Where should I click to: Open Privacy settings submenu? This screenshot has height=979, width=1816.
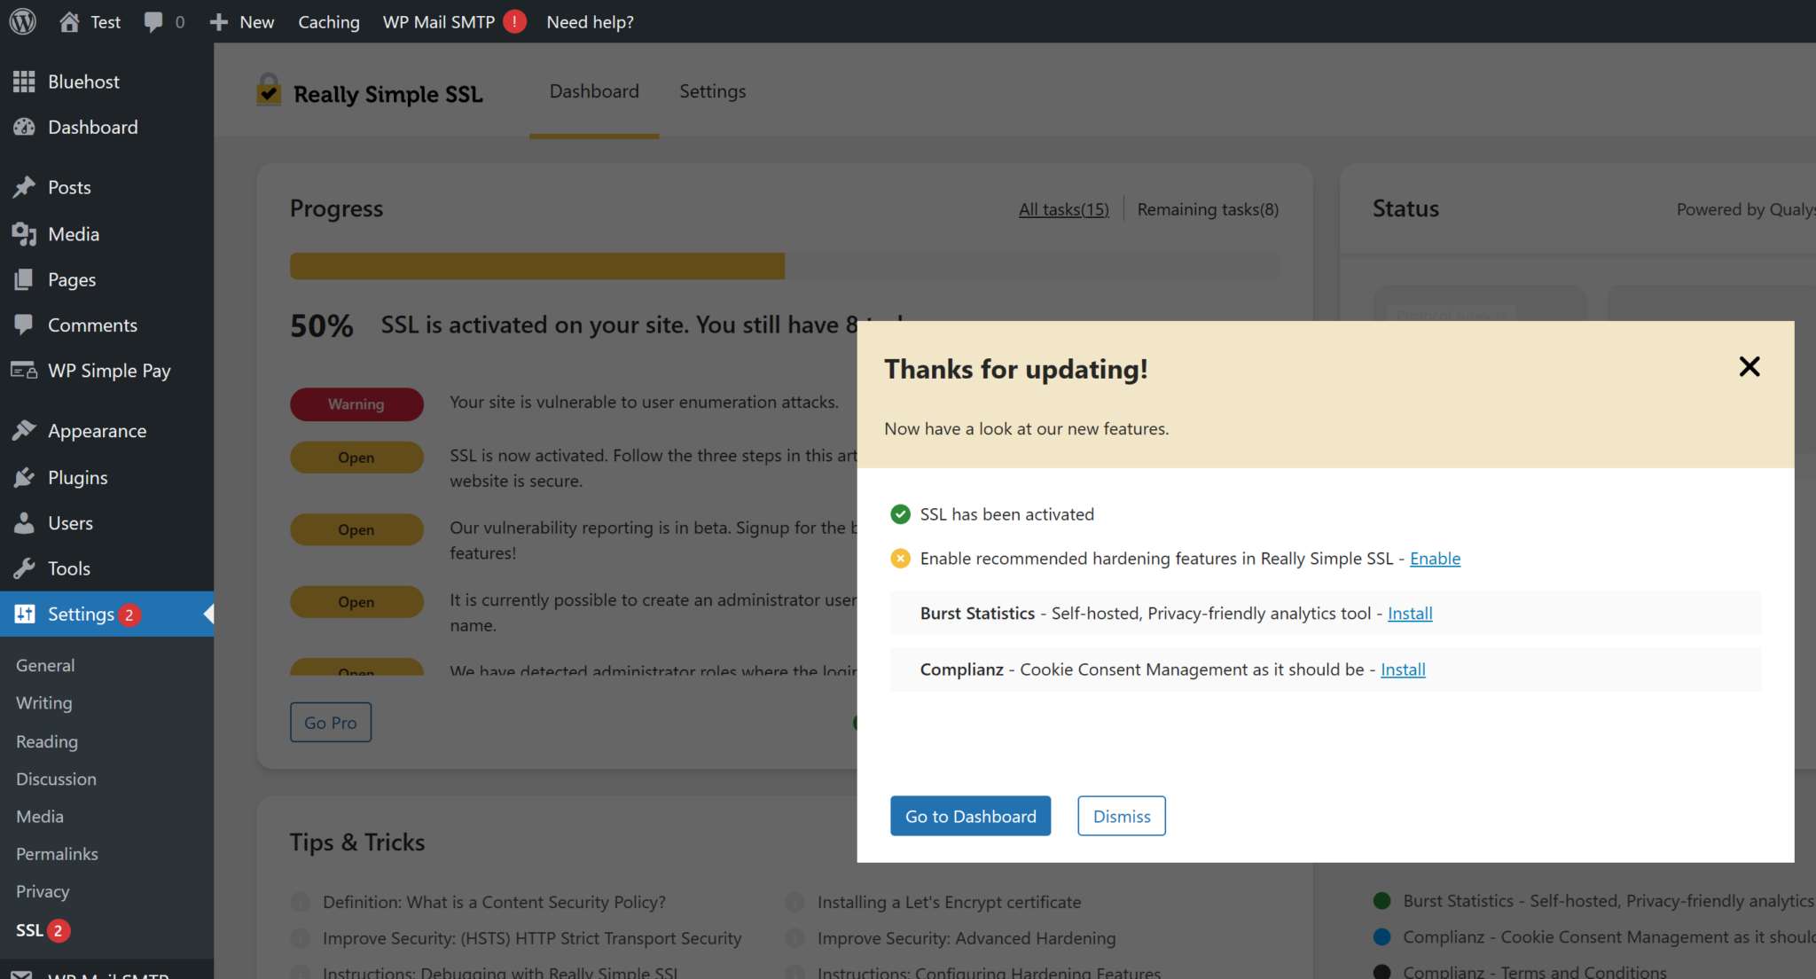(43, 891)
